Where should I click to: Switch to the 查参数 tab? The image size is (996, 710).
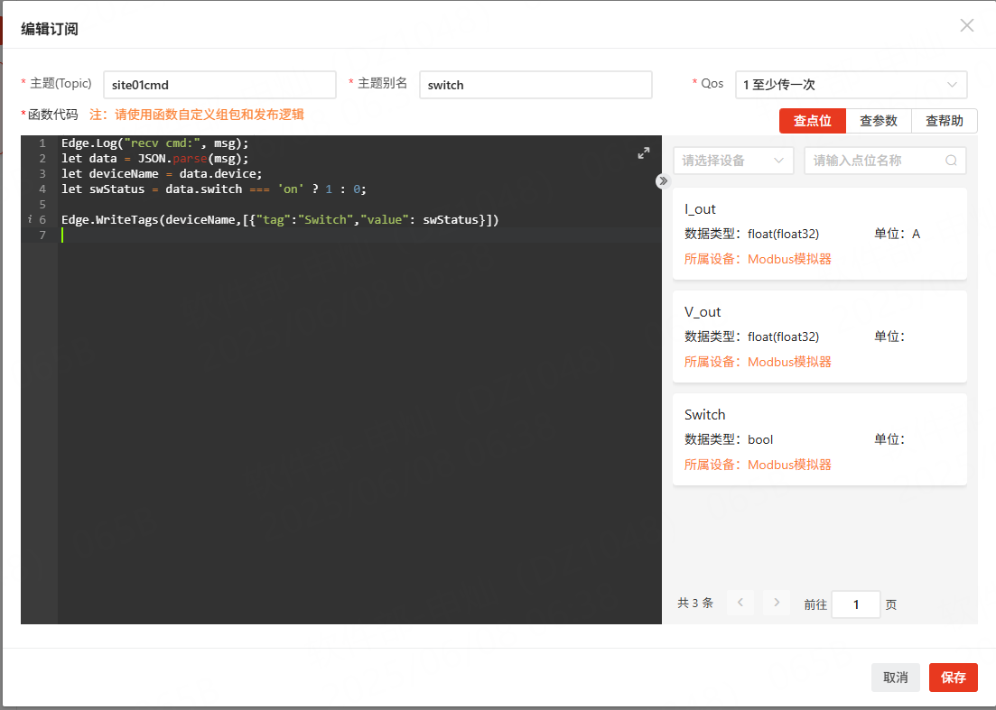coord(878,121)
